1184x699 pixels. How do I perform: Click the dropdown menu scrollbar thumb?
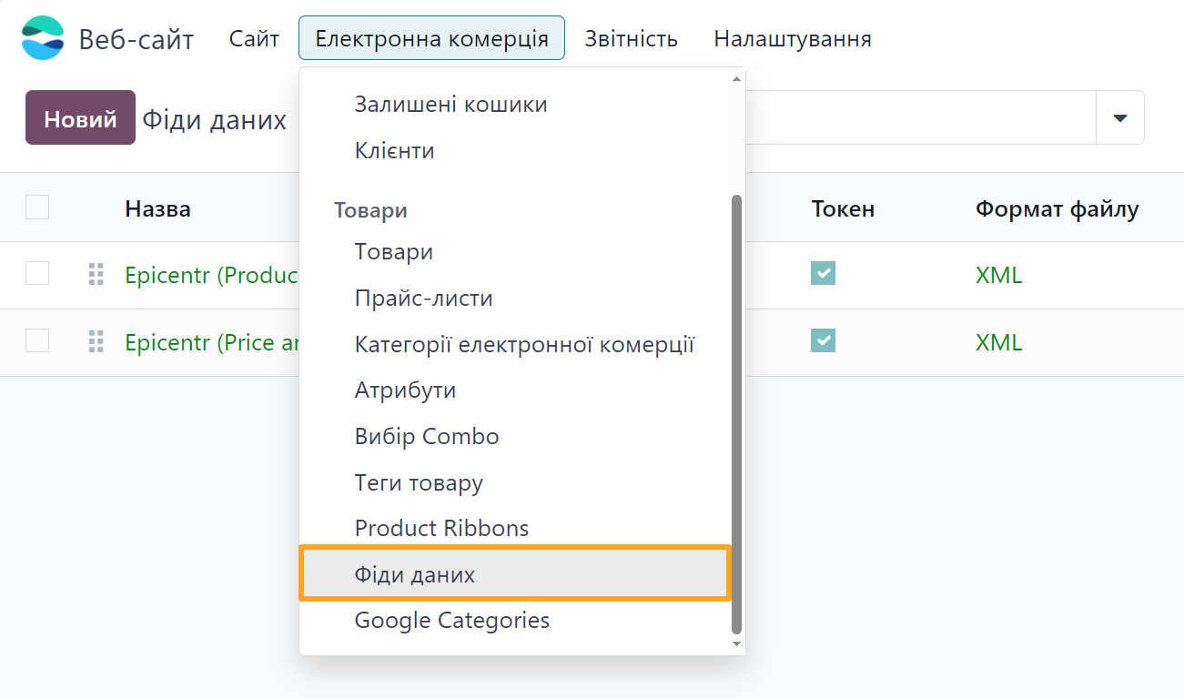click(737, 414)
